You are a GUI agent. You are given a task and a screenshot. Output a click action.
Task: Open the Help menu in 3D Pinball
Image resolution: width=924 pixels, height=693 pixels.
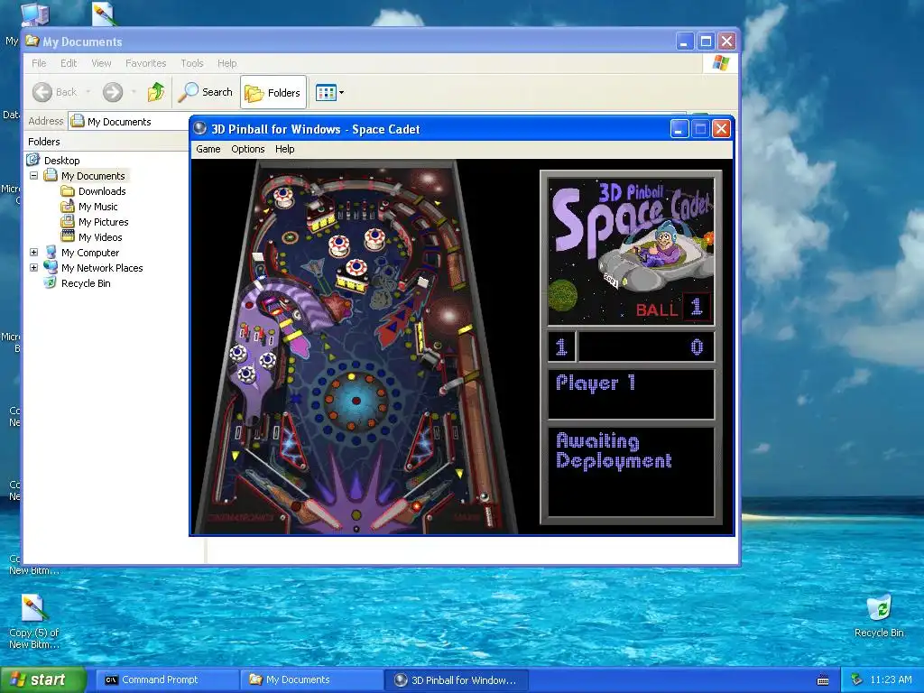[284, 149]
